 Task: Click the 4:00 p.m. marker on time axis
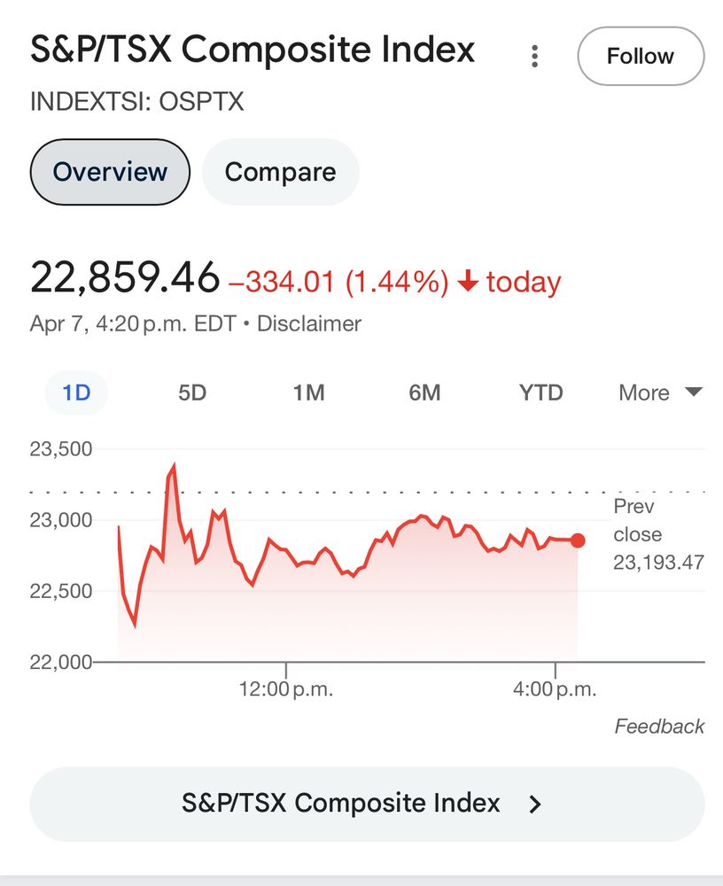555,688
